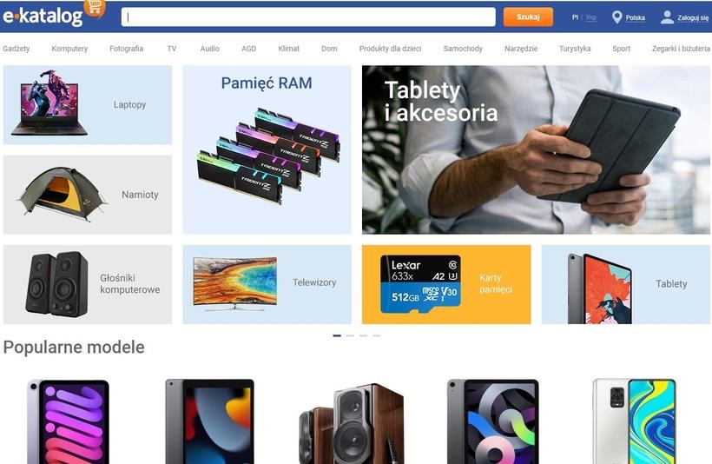
Task: Click the e-katalog logo
Action: pos(43,17)
